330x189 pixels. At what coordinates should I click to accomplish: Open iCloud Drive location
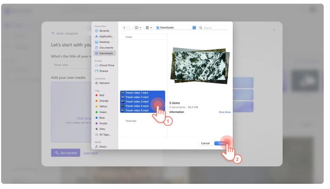pos(104,65)
